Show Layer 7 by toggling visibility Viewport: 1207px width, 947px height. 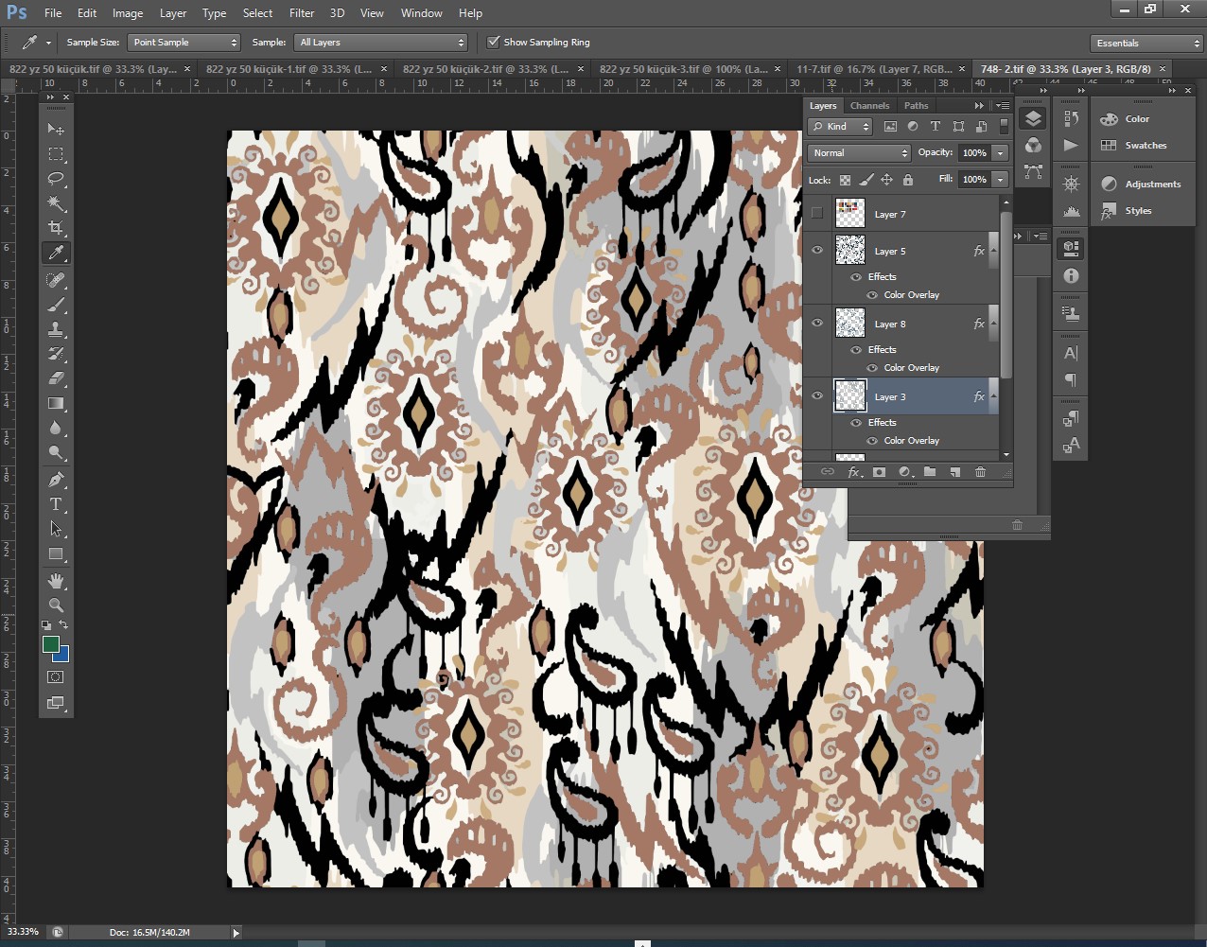[817, 214]
